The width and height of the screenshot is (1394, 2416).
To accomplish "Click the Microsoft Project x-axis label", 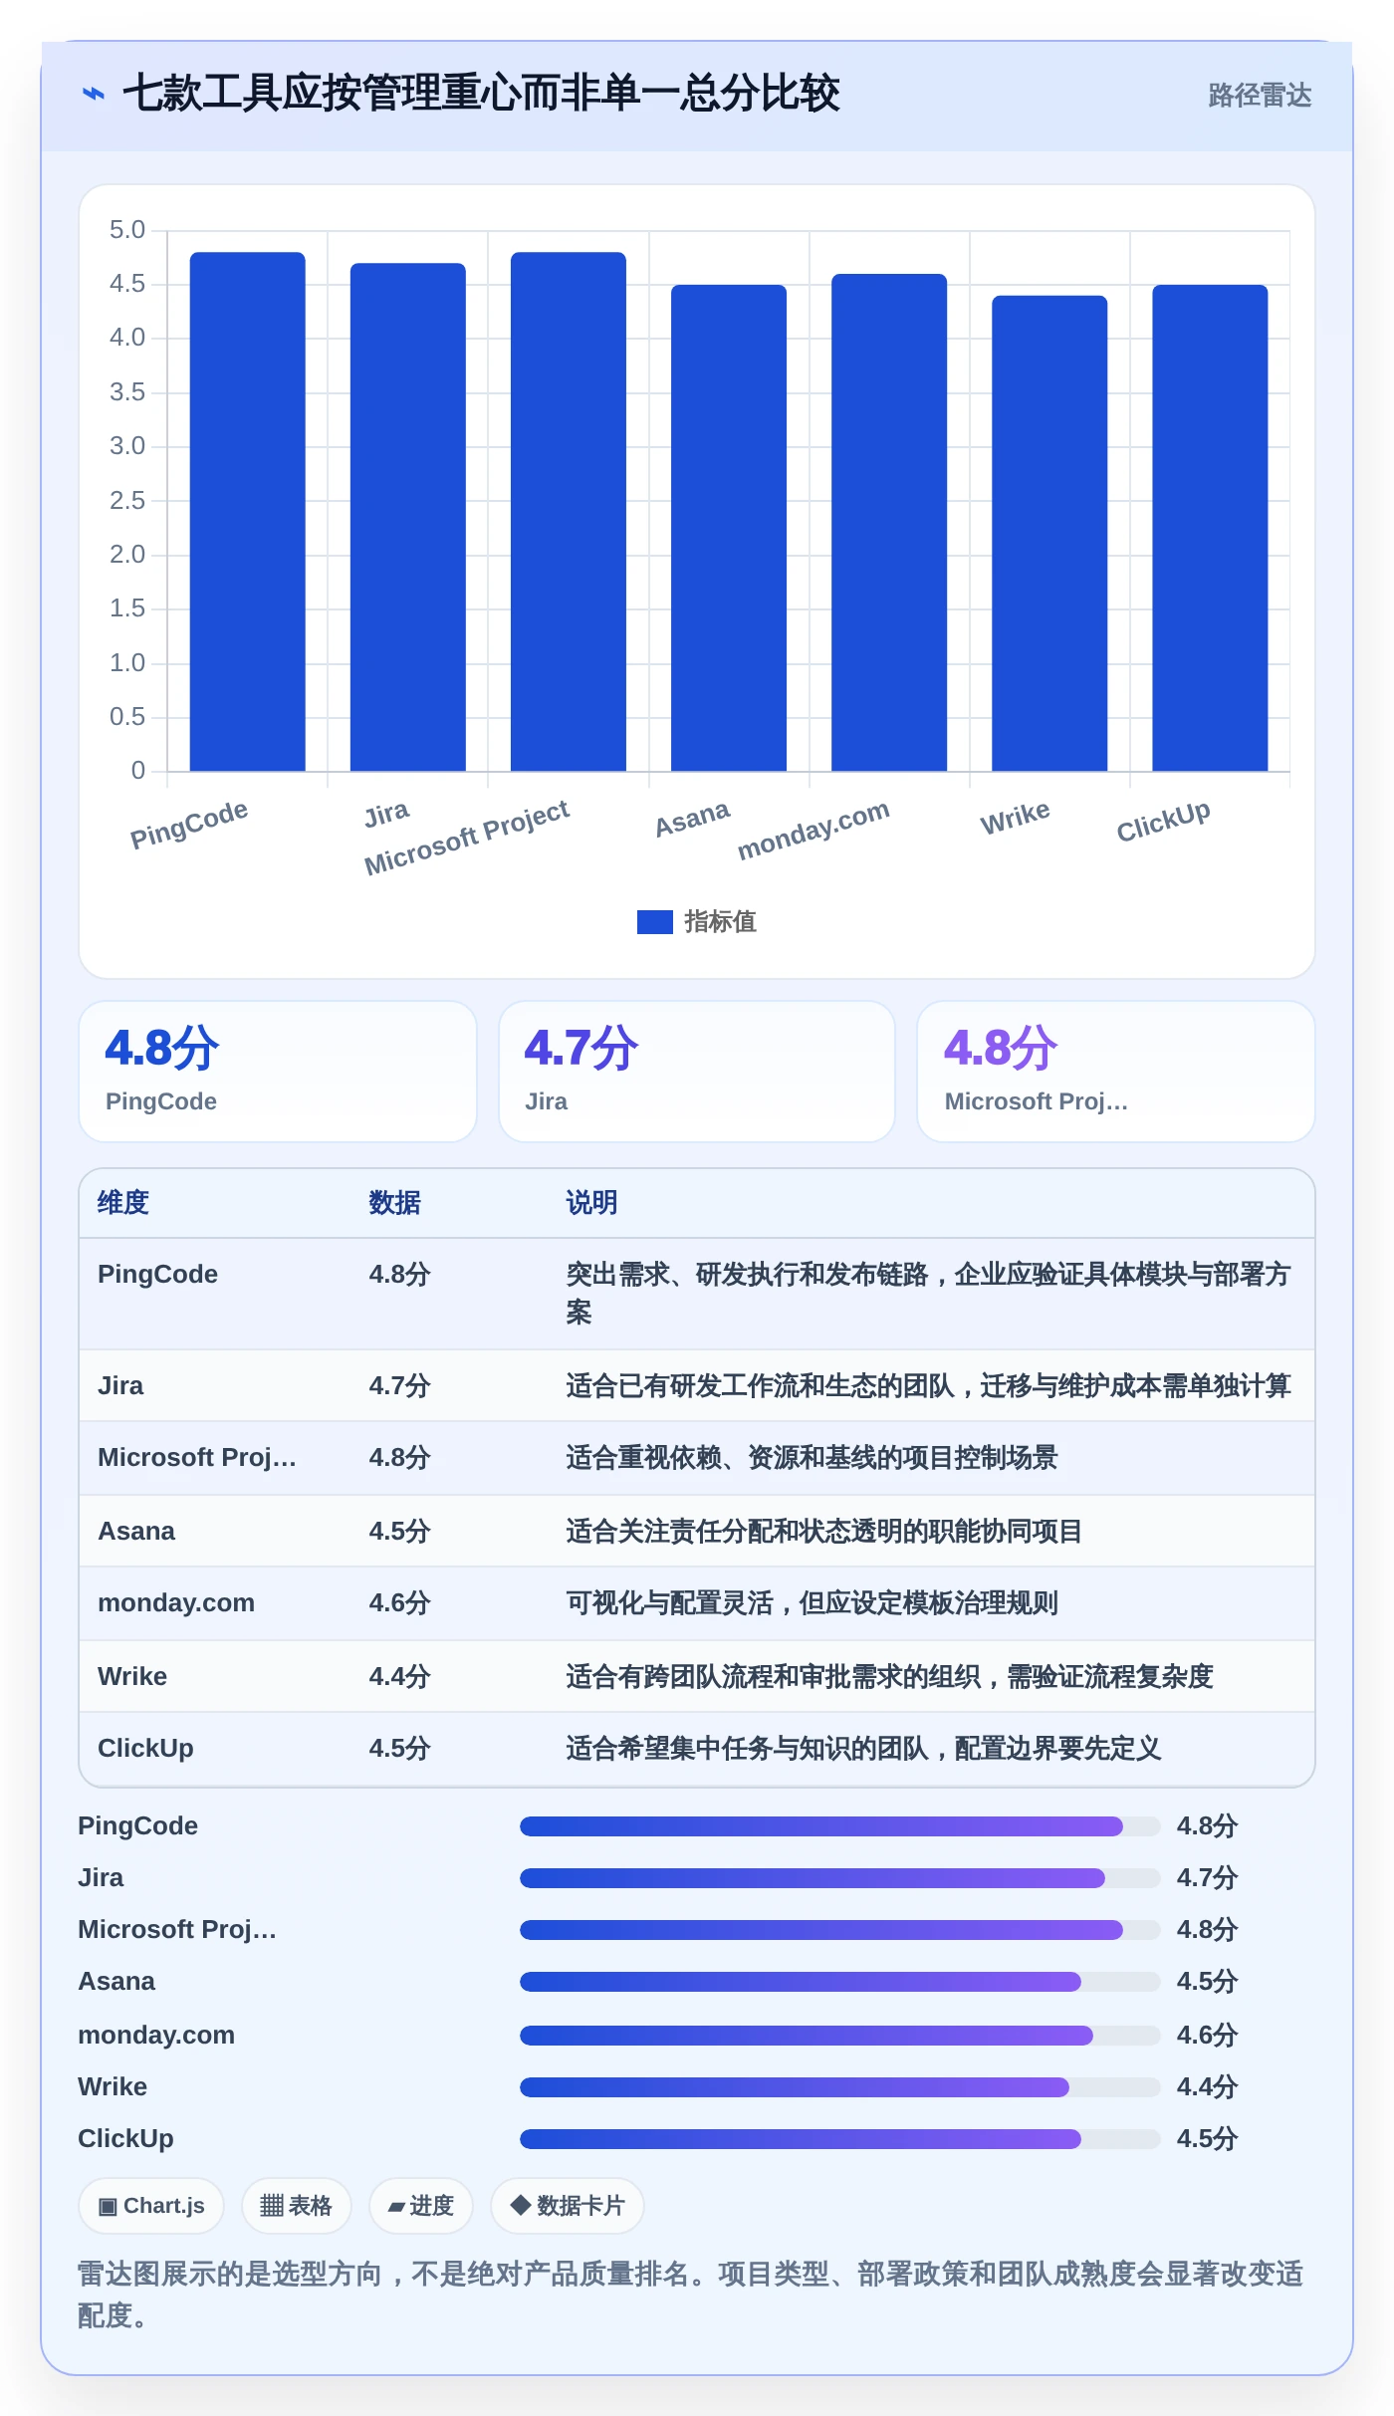I will coord(467,838).
